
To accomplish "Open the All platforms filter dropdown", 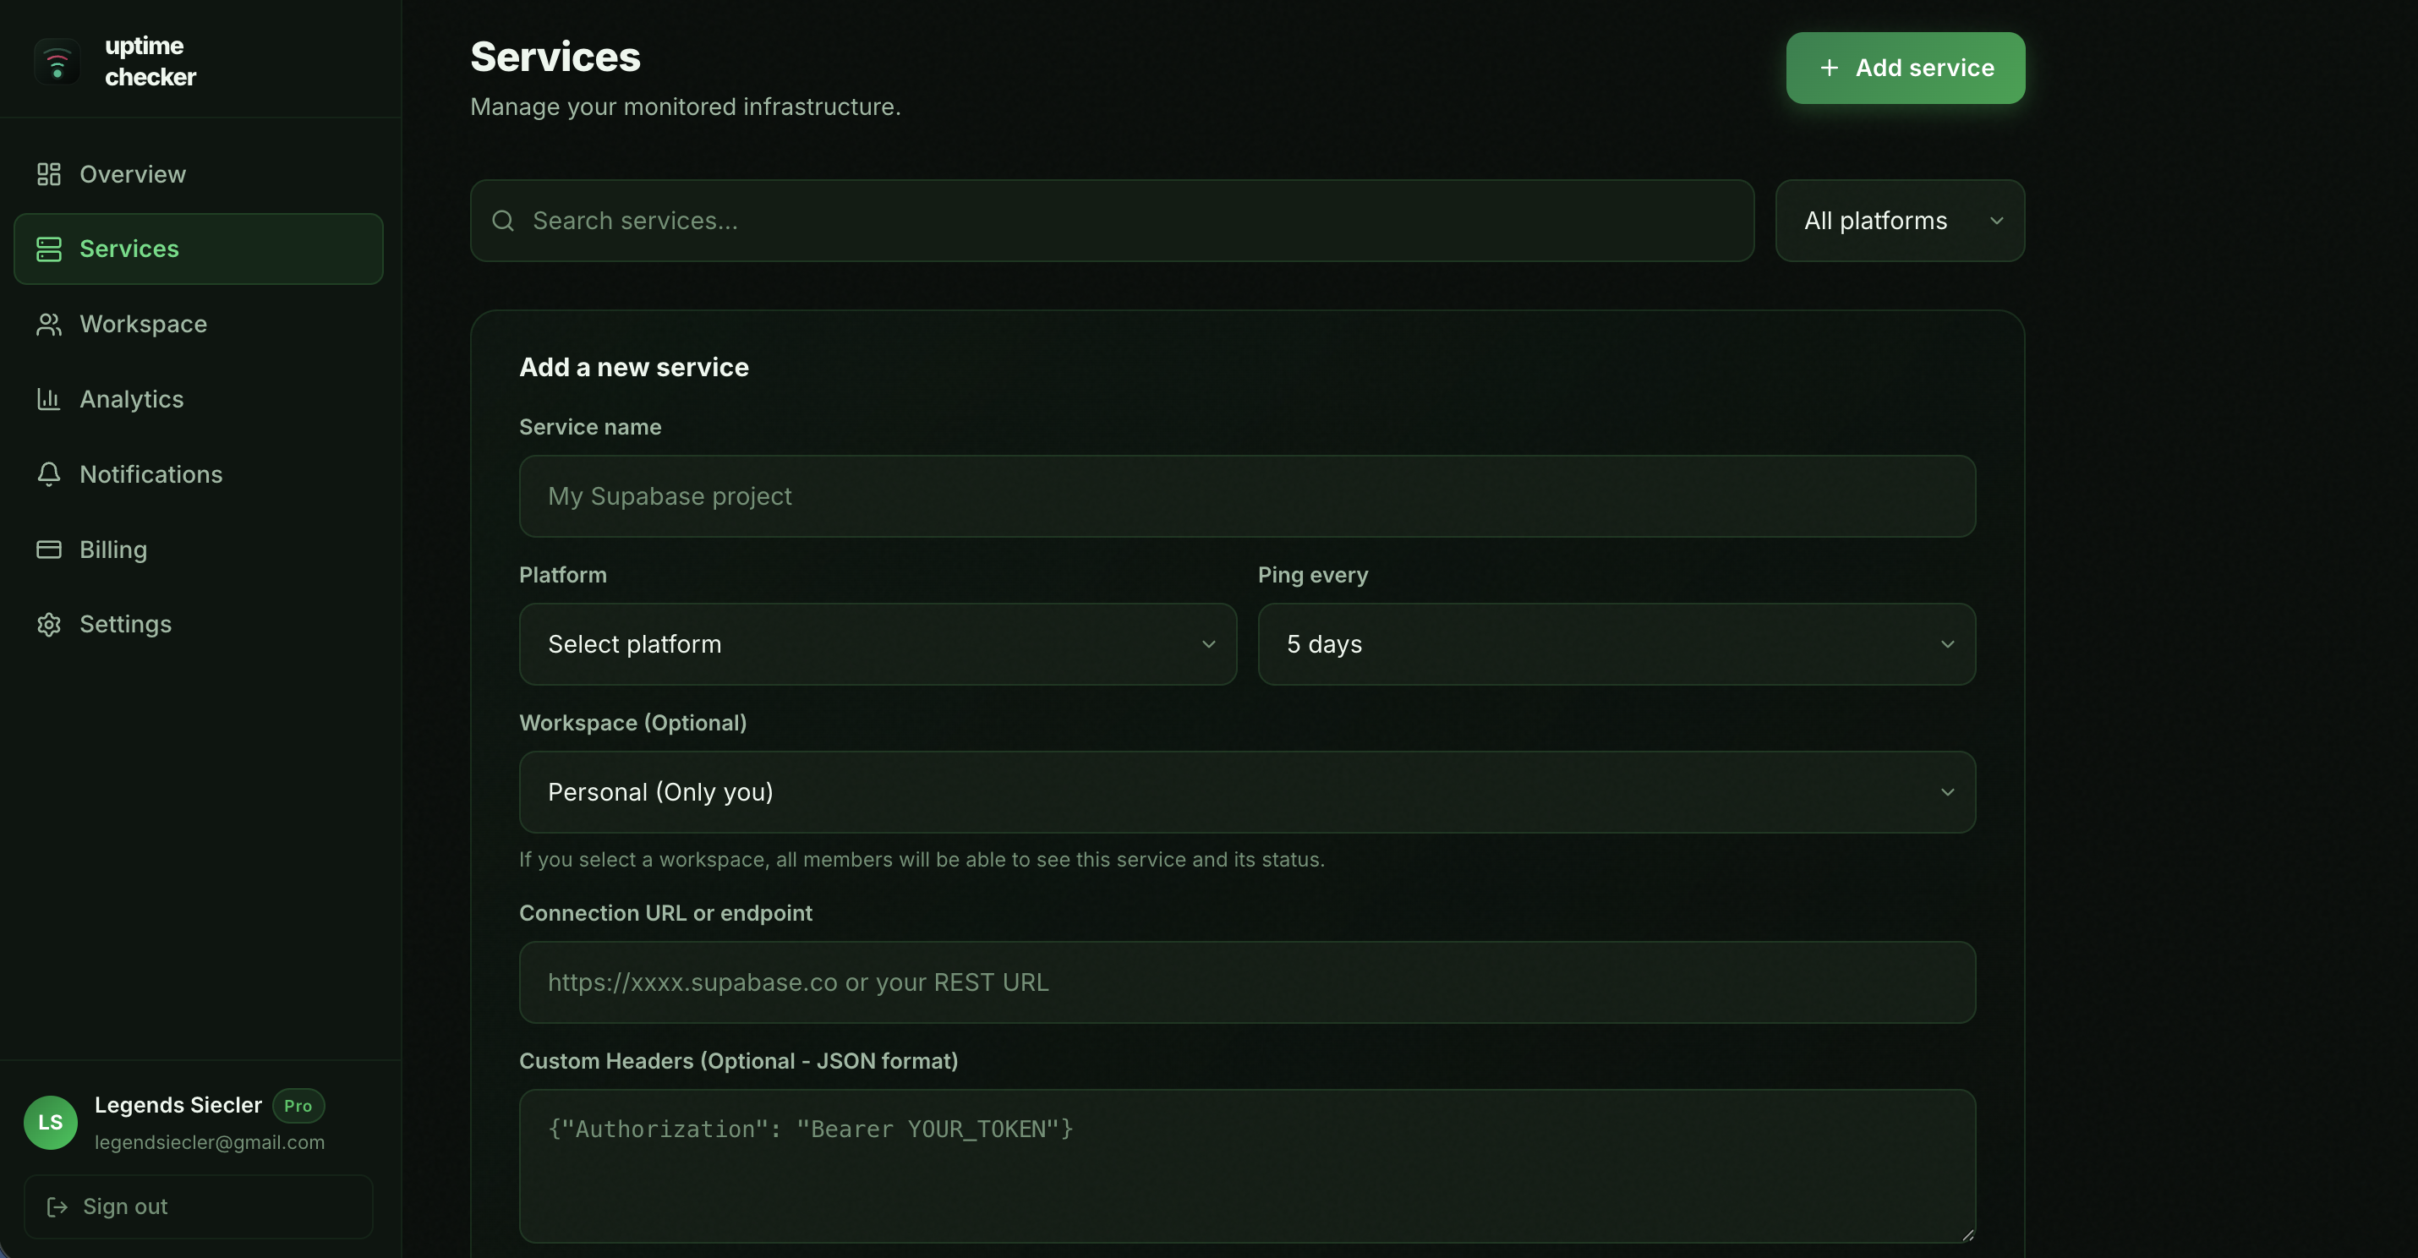I will [x=1900, y=221].
